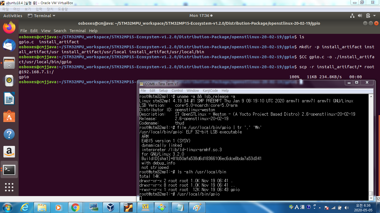Click Tera Term's scroll up arrow

(371, 96)
